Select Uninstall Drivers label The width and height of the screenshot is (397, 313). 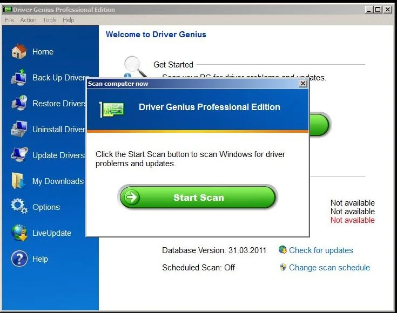coord(59,130)
